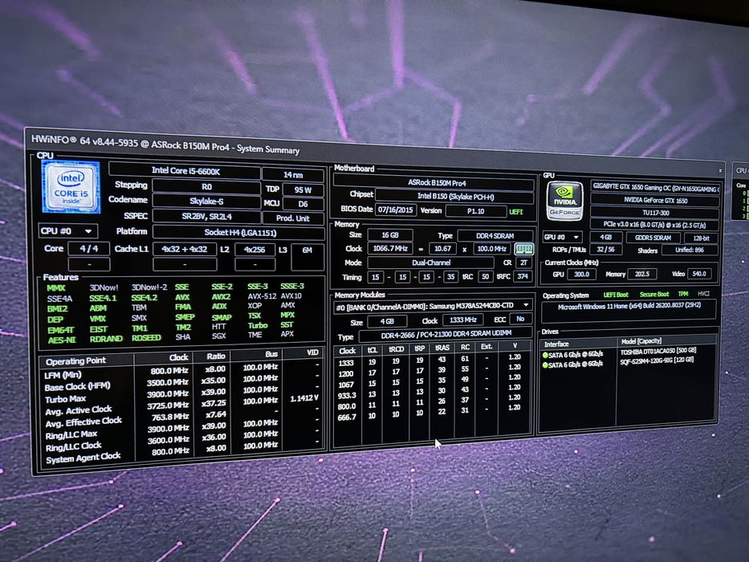Click the HVCI indicator label
This screenshot has height=562, width=749.
pyautogui.click(x=703, y=293)
